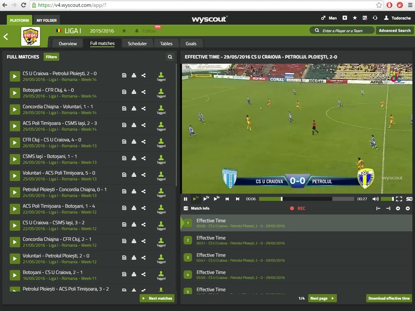The image size is (415, 311).
Task: Open the Goals tab
Action: click(x=191, y=44)
